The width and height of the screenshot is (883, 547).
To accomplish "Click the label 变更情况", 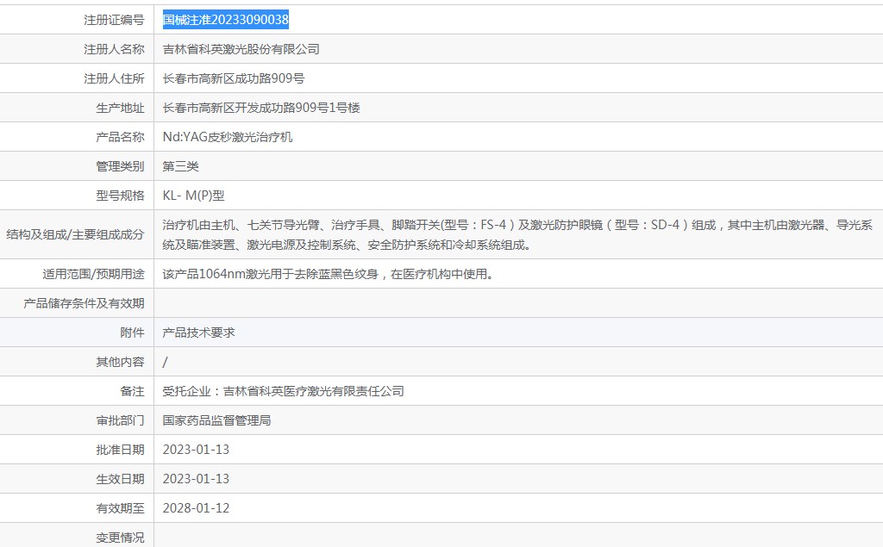I will coord(121,538).
